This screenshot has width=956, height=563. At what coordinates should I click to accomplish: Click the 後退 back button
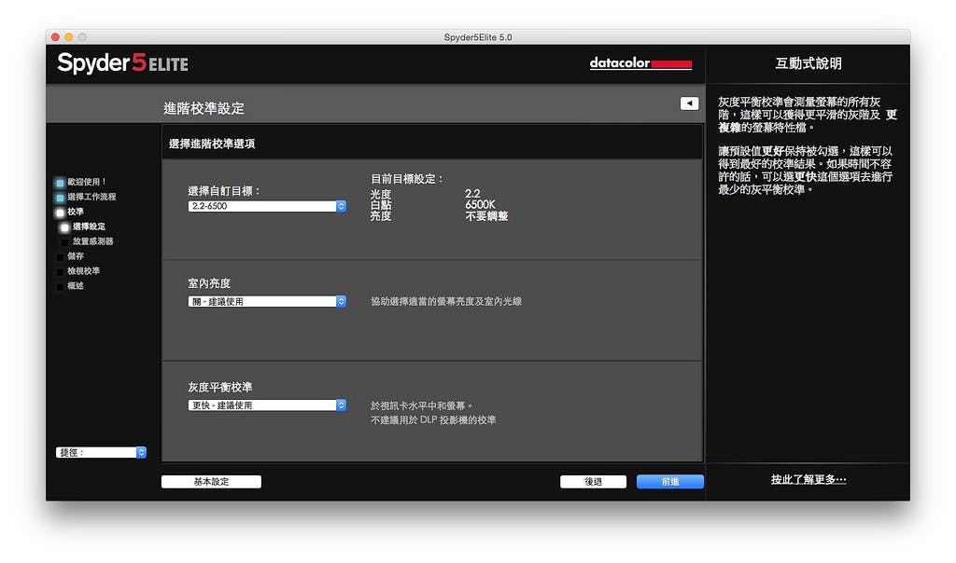[593, 482]
